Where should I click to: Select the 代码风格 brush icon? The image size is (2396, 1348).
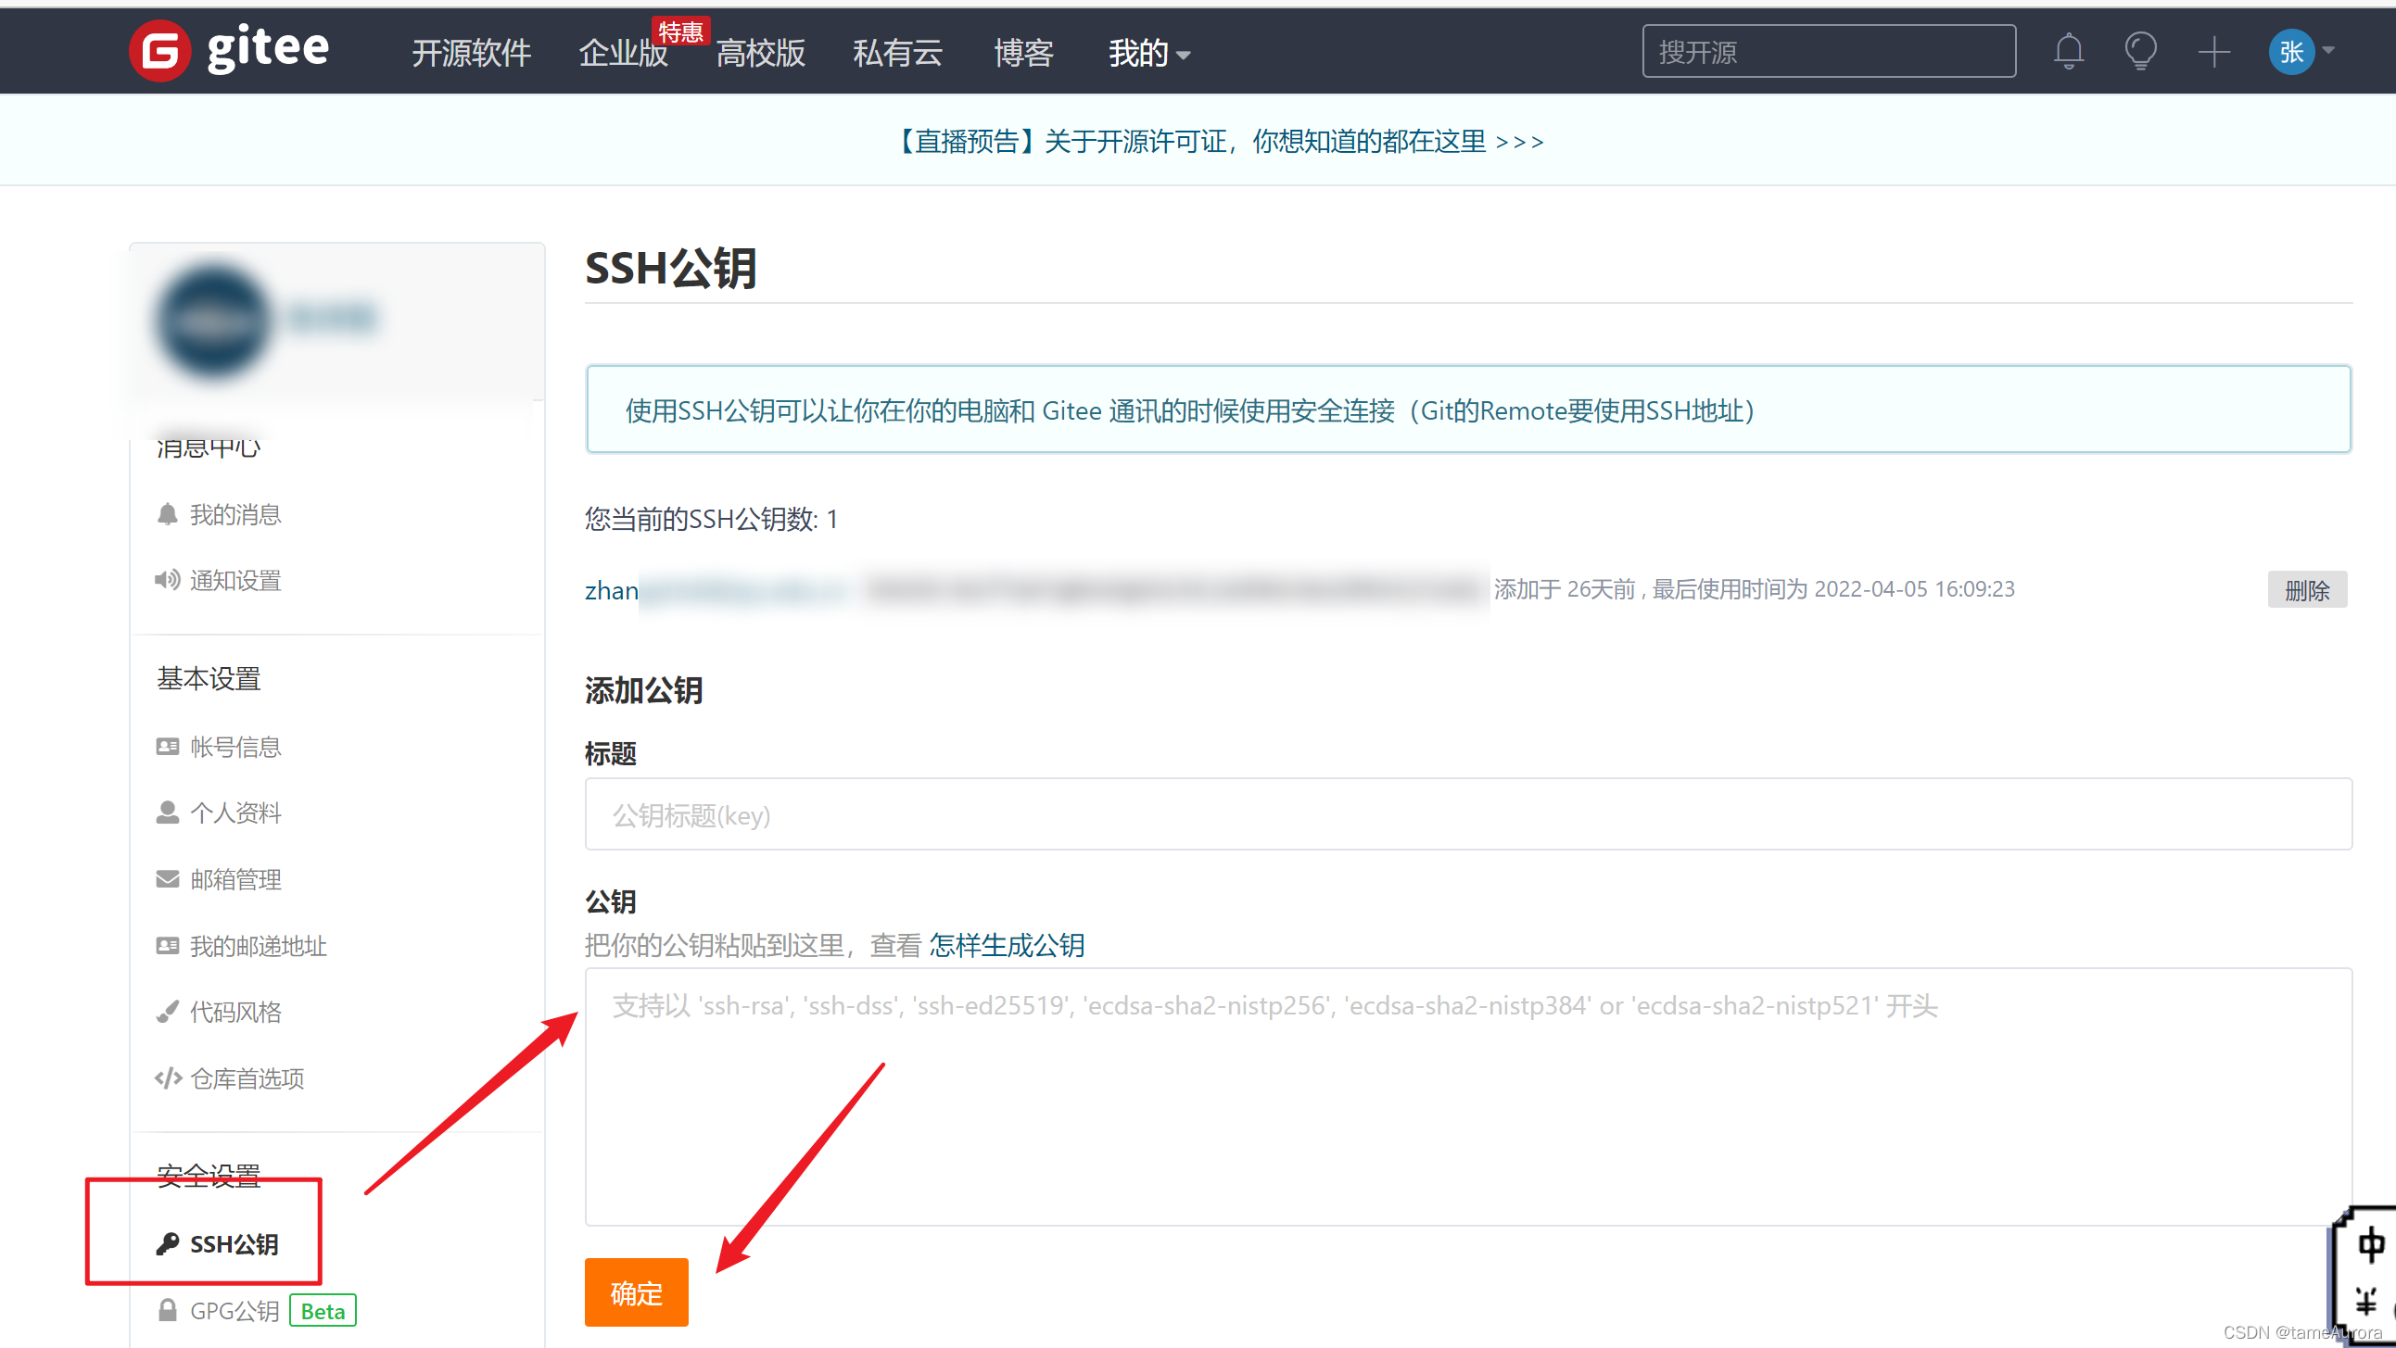168,1012
